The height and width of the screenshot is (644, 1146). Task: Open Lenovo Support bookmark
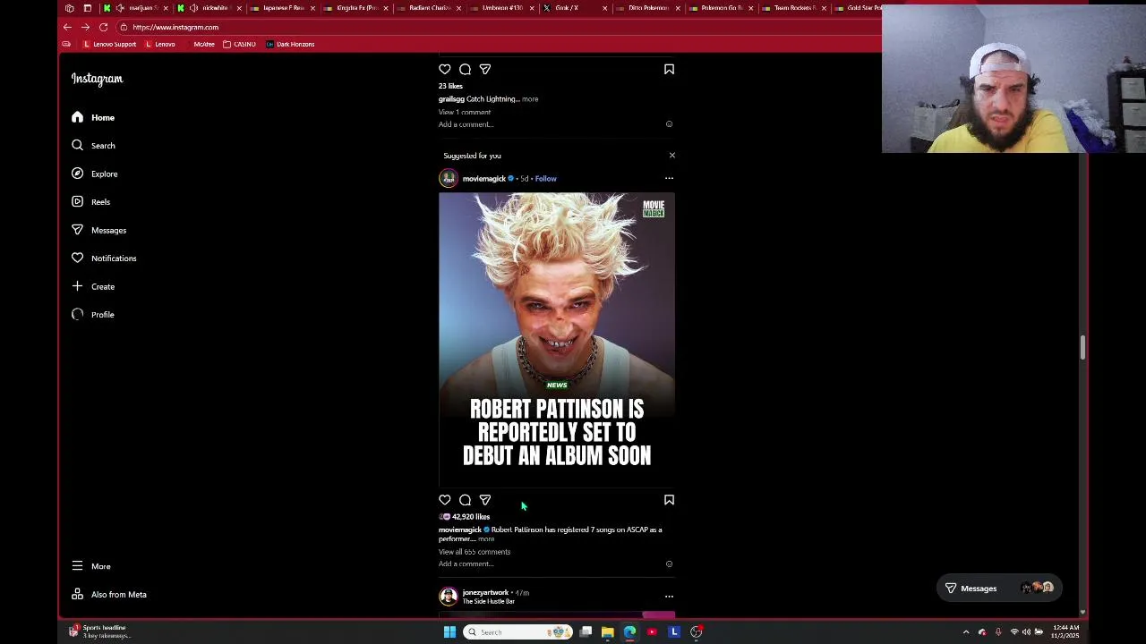[109, 44]
